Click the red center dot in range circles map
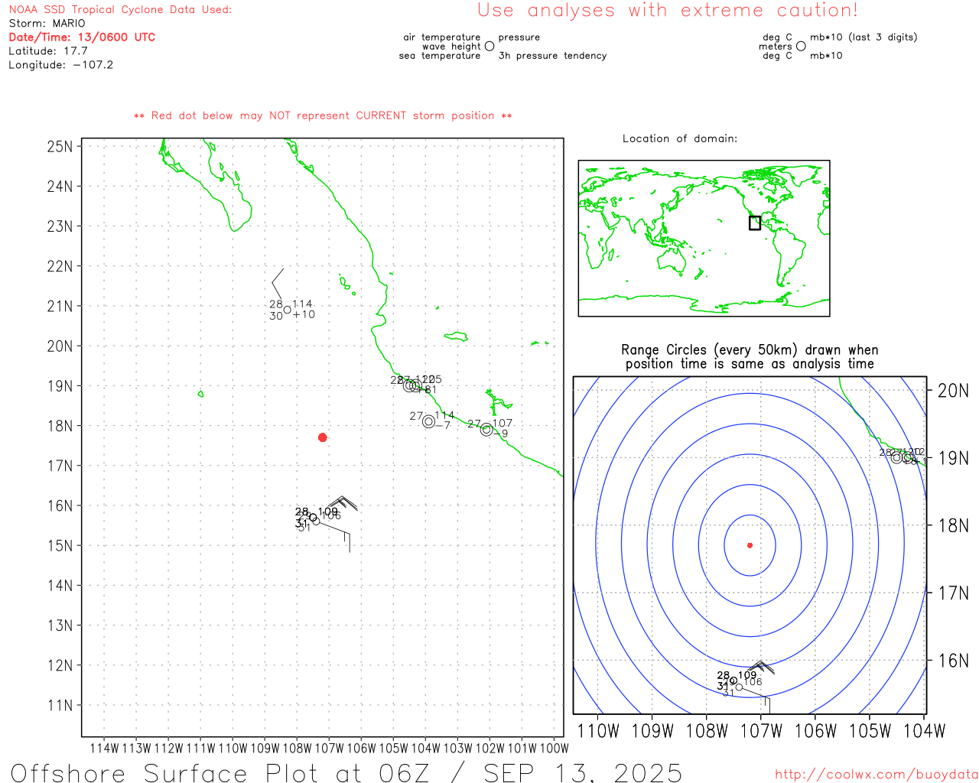Screen dimensions: 979x783 tap(750, 545)
